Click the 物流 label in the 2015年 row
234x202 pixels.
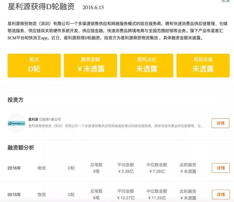click(42, 194)
